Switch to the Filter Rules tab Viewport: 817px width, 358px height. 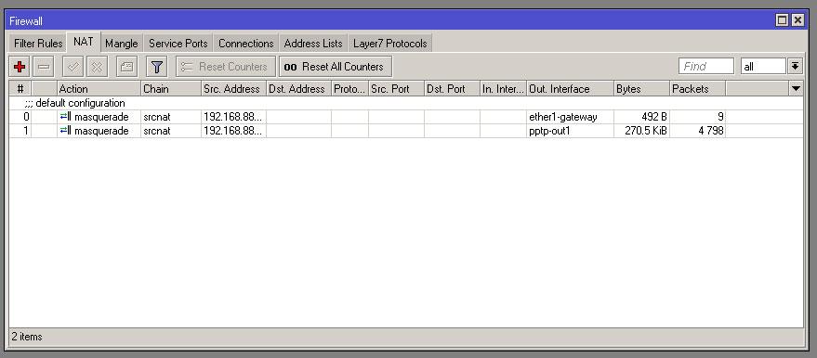click(38, 44)
